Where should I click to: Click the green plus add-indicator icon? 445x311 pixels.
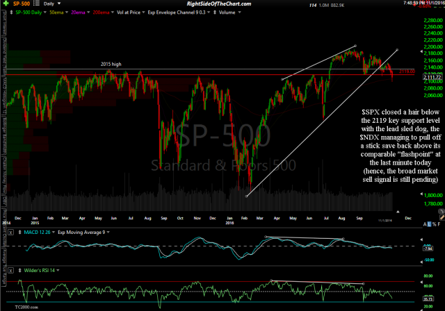click(x=6, y=3)
